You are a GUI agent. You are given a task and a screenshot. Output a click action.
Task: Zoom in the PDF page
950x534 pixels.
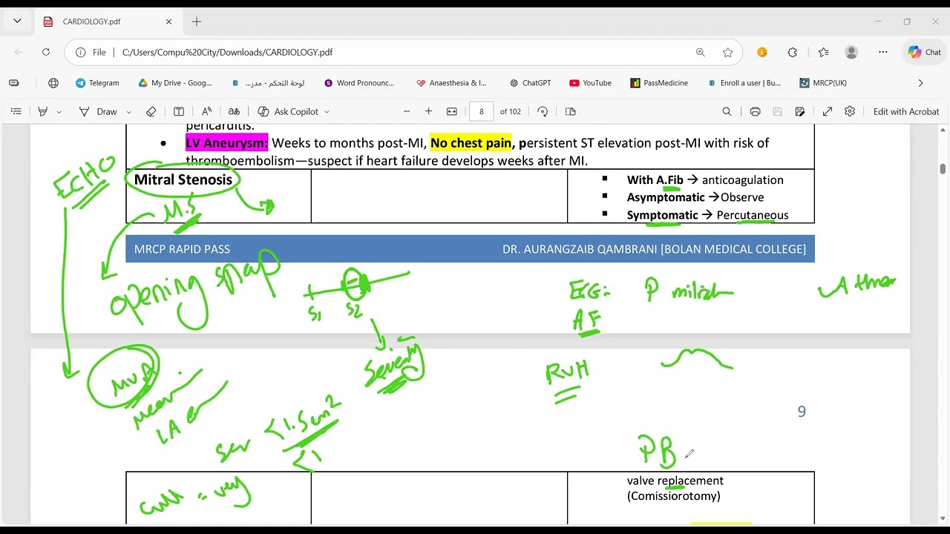click(x=428, y=111)
